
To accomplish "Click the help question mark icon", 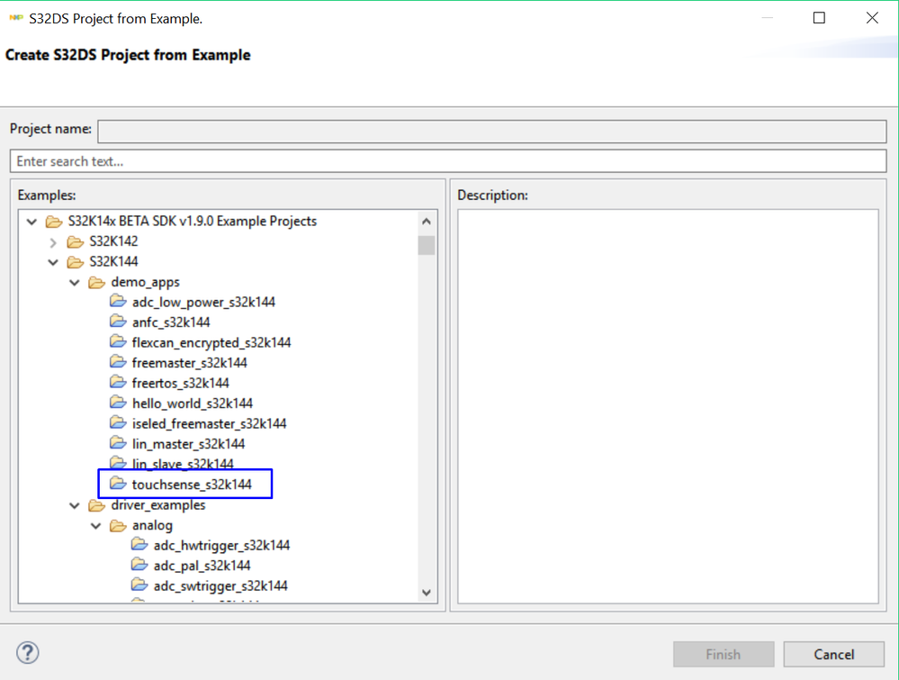I will pyautogui.click(x=28, y=653).
